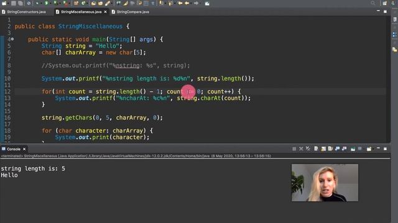Click the Open Type folder icon
398x223 pixels.
(x=93, y=3)
